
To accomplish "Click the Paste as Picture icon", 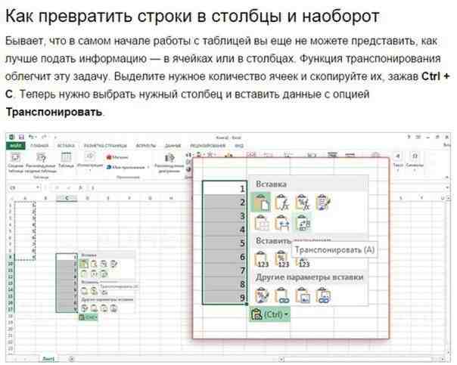I will pyautogui.click(x=303, y=295).
